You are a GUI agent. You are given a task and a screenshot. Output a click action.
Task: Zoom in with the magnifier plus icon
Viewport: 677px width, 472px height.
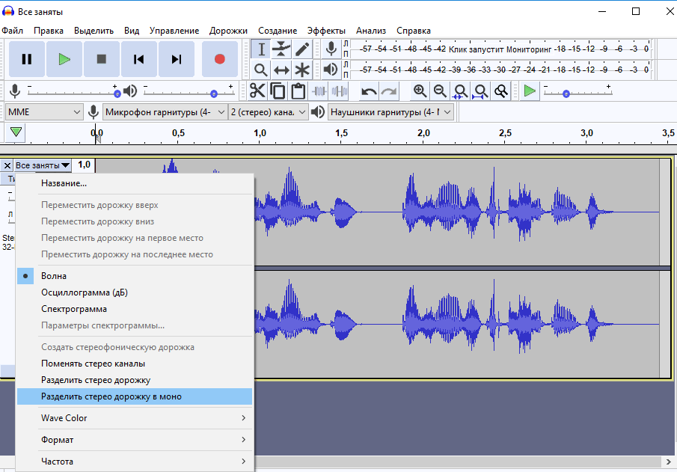point(420,91)
